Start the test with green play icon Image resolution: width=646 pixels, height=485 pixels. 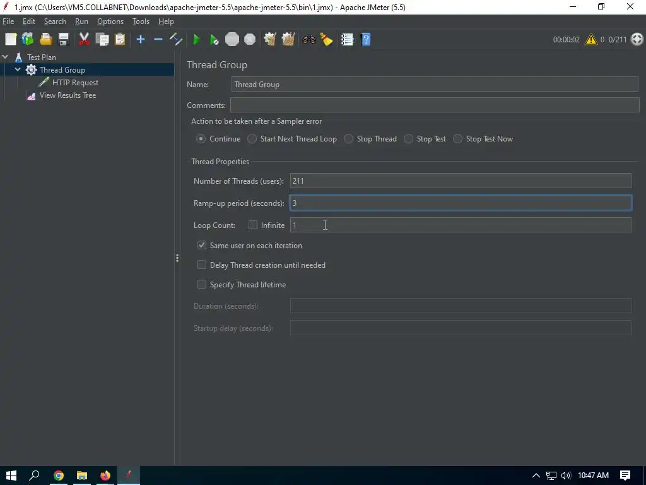pos(197,40)
